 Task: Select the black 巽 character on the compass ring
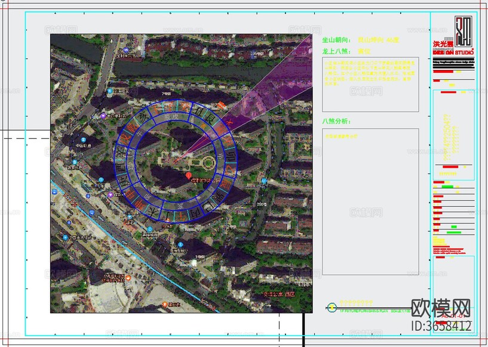click(x=217, y=197)
